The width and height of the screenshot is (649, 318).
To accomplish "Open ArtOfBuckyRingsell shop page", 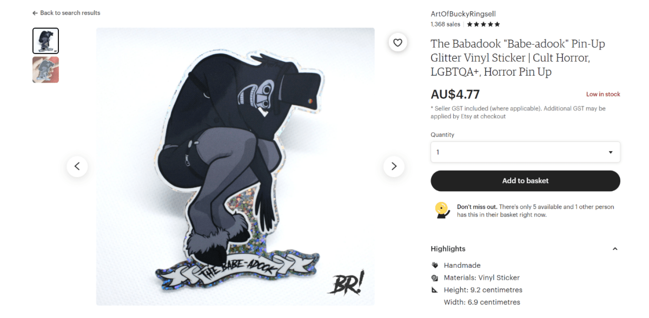I will (x=463, y=14).
